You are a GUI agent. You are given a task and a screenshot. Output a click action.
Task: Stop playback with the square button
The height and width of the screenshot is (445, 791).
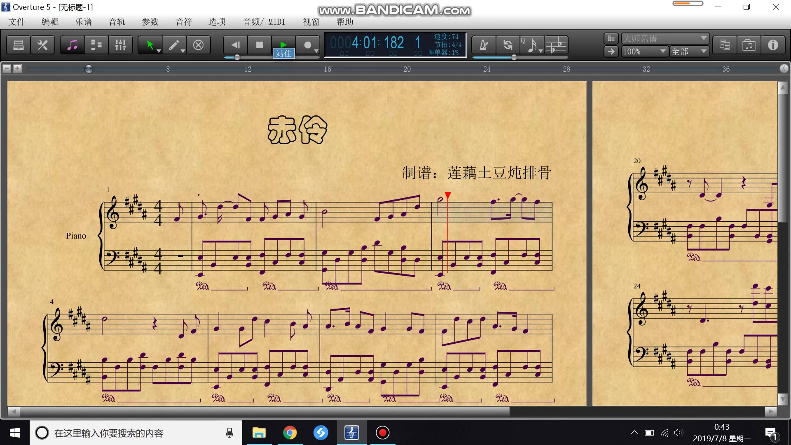(x=259, y=45)
